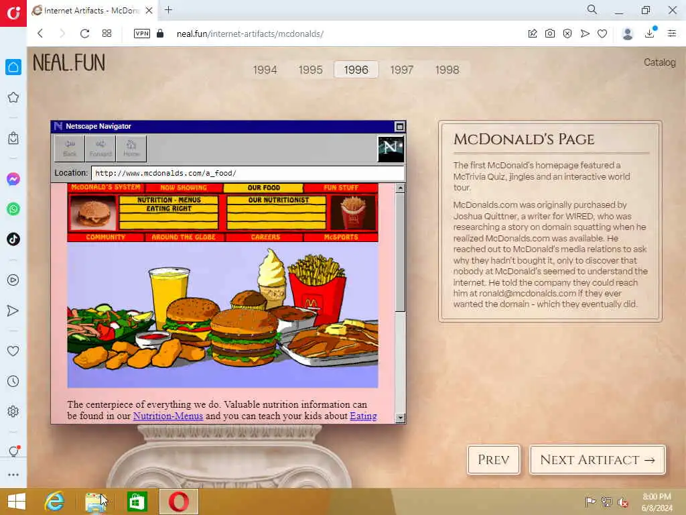
Task: Switch to year 1997
Action: pos(401,70)
